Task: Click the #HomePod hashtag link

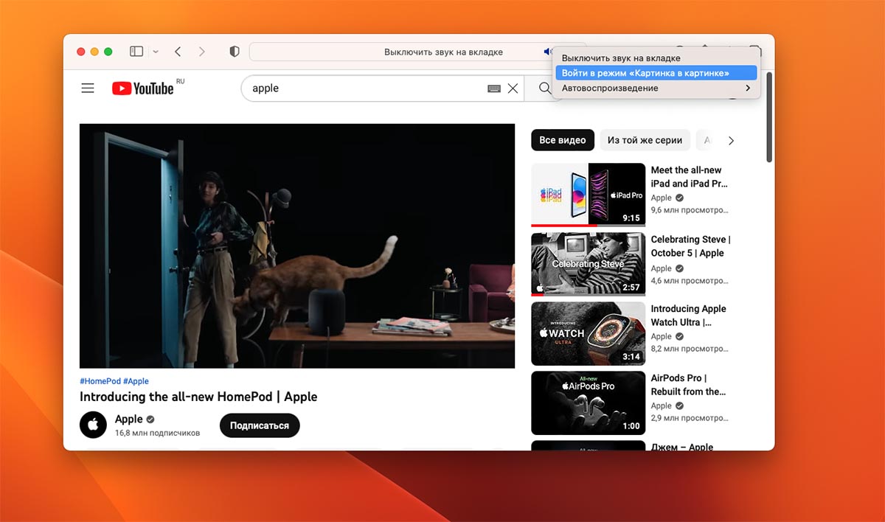Action: coord(100,381)
